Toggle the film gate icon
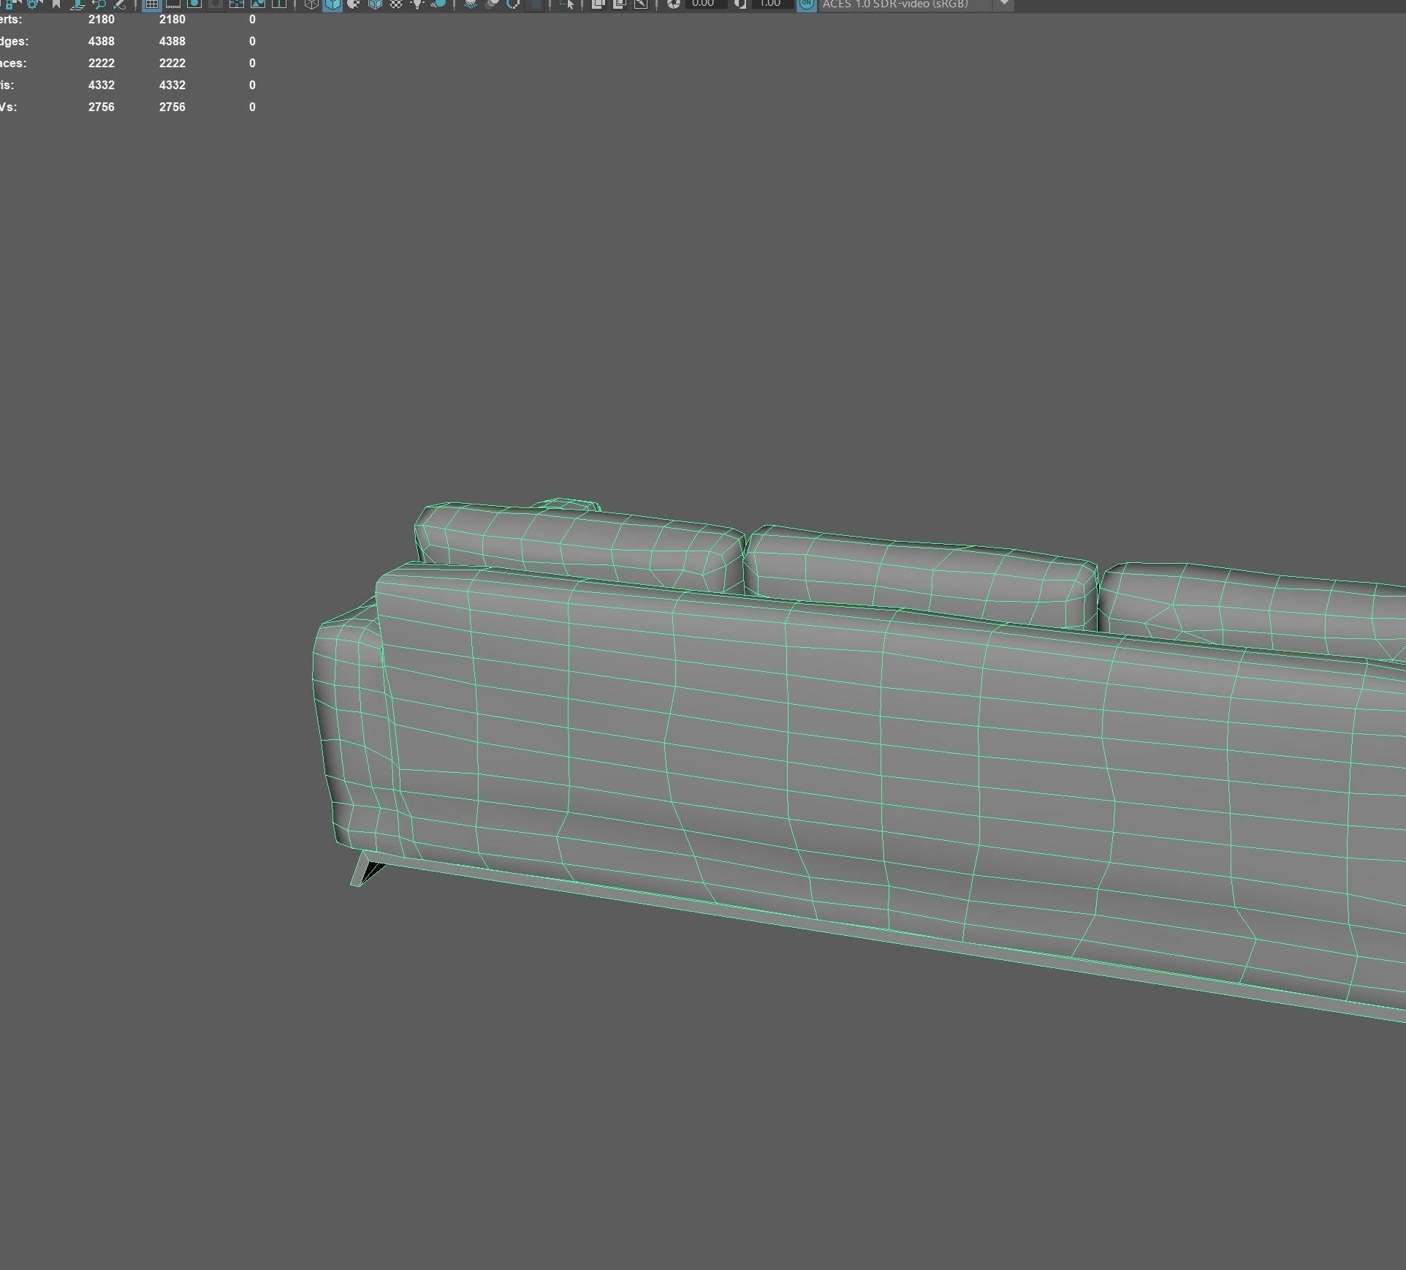Viewport: 1406px width, 1270px height. tap(173, 4)
